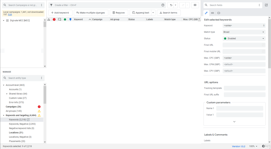Switch to the pencil edit tab

[x=206, y=13]
